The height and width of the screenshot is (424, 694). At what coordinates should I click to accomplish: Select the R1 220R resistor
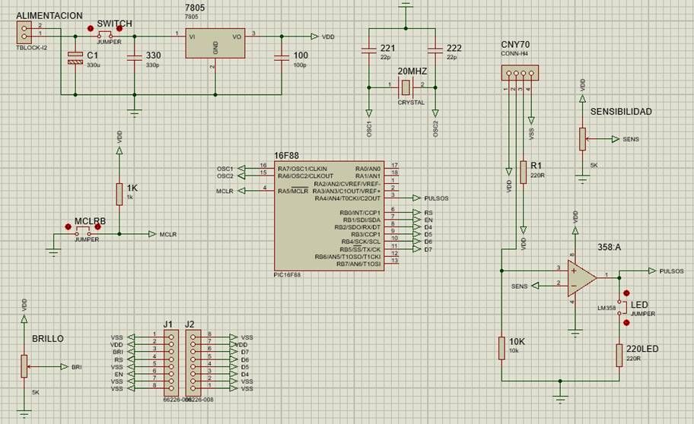524,172
